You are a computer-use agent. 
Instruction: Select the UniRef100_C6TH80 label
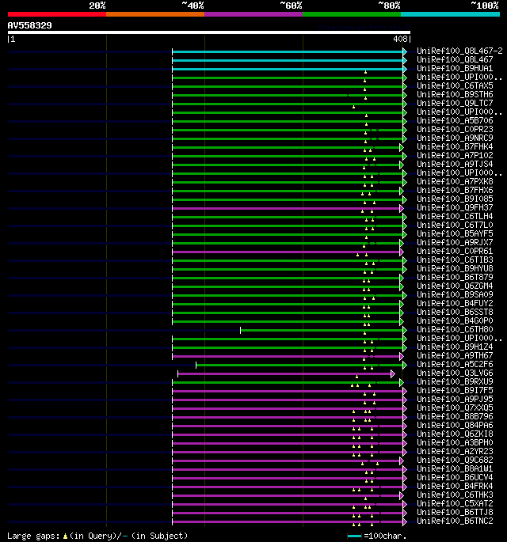tap(455, 329)
